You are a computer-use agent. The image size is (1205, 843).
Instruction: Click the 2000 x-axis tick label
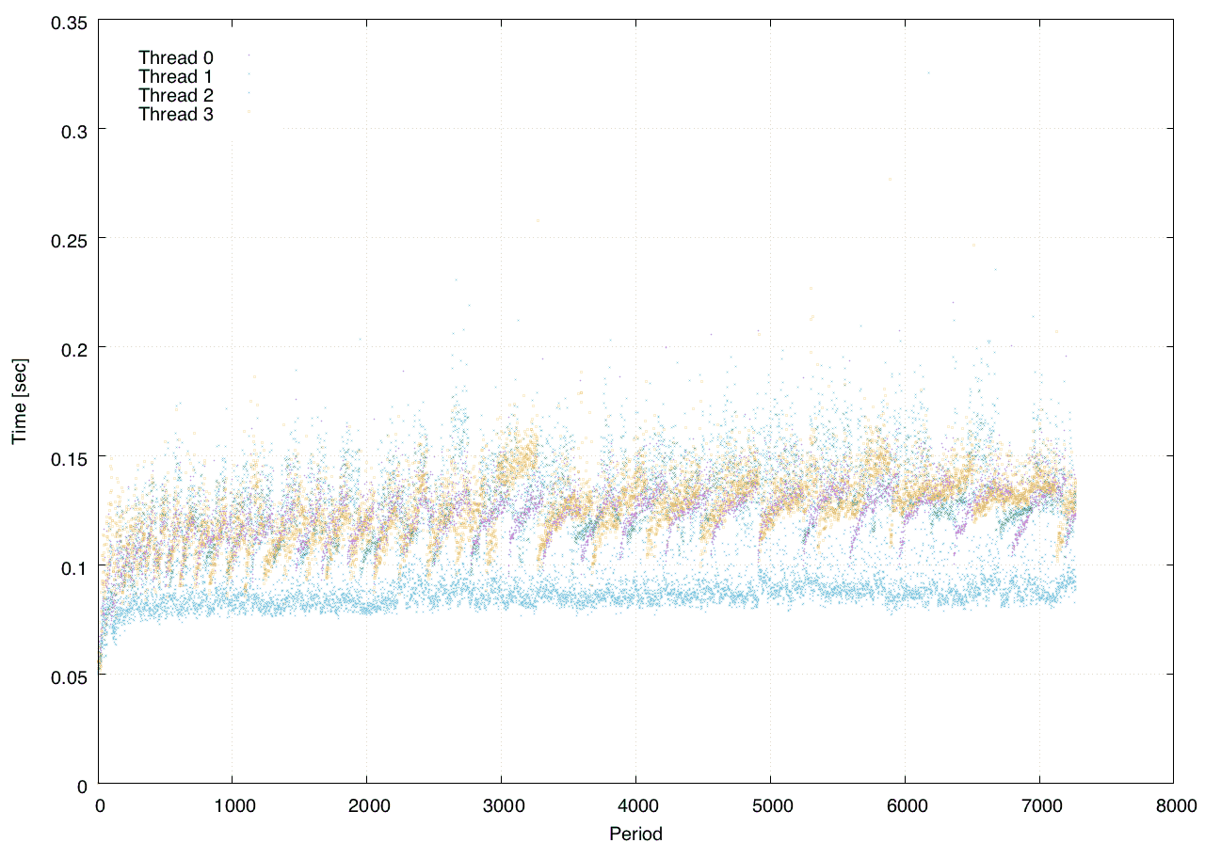tap(367, 804)
